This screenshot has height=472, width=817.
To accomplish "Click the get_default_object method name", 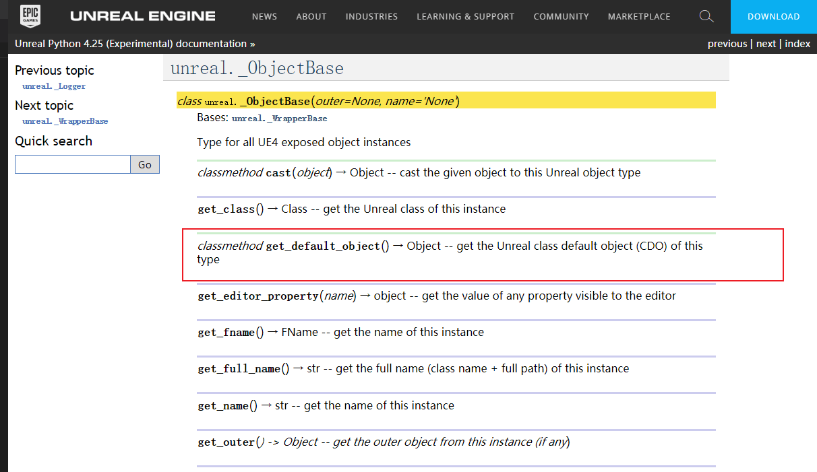I will pos(323,246).
